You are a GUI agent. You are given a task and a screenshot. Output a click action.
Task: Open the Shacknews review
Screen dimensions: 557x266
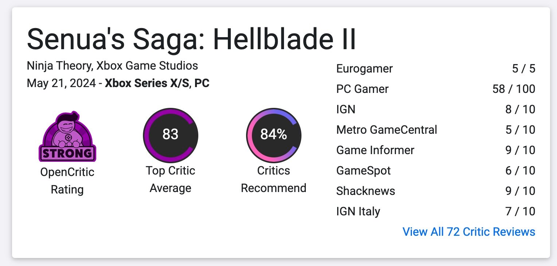366,191
